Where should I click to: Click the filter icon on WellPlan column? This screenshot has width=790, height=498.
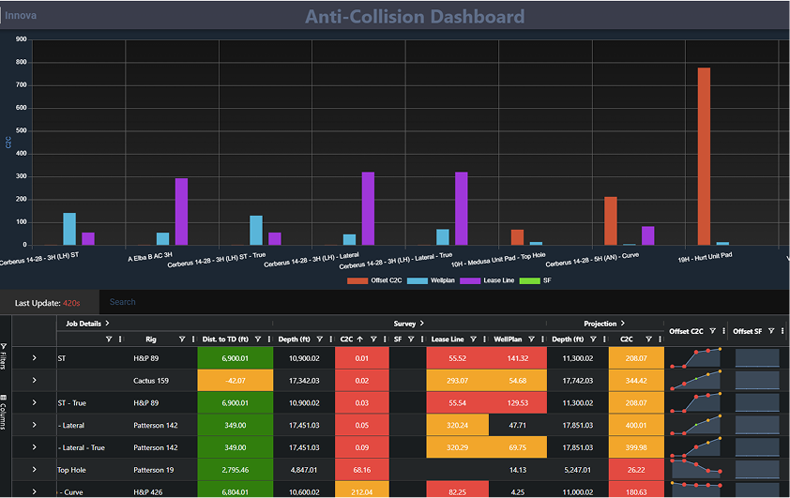pos(531,340)
